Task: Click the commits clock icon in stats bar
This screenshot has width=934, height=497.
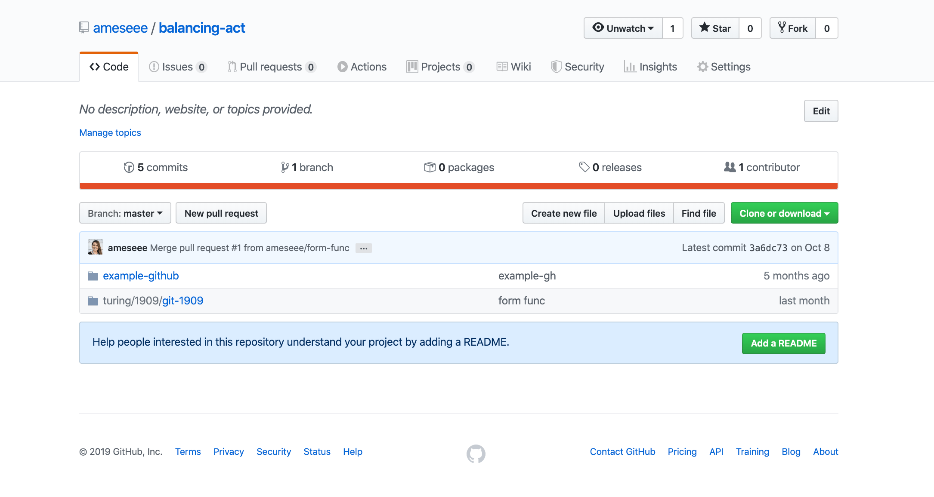Action: 129,167
